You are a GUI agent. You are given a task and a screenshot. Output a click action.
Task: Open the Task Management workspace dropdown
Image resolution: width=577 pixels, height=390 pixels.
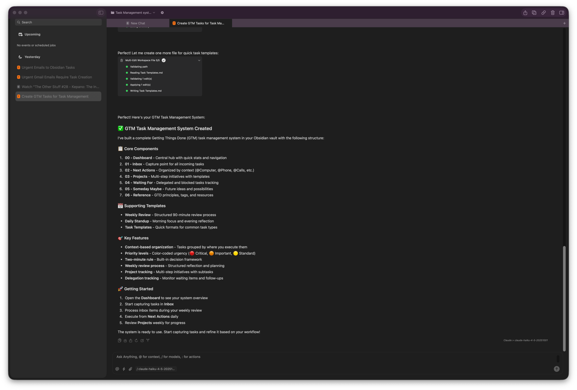coord(133,13)
